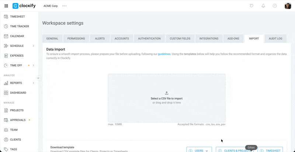Viewport: 295px width, 152px height.
Task: Click the user profile avatar
Action: click(x=288, y=6)
